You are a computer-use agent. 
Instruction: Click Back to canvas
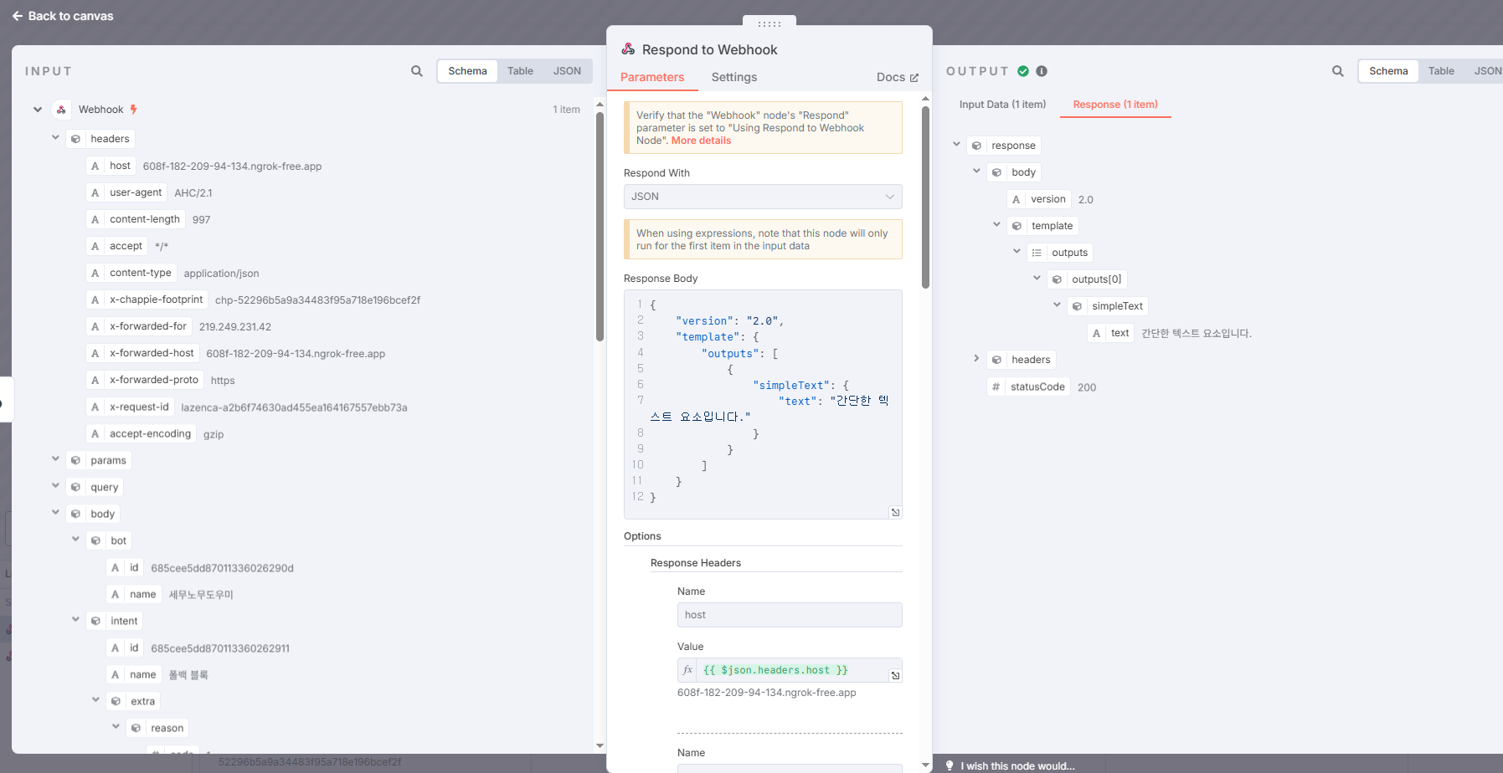pyautogui.click(x=63, y=16)
